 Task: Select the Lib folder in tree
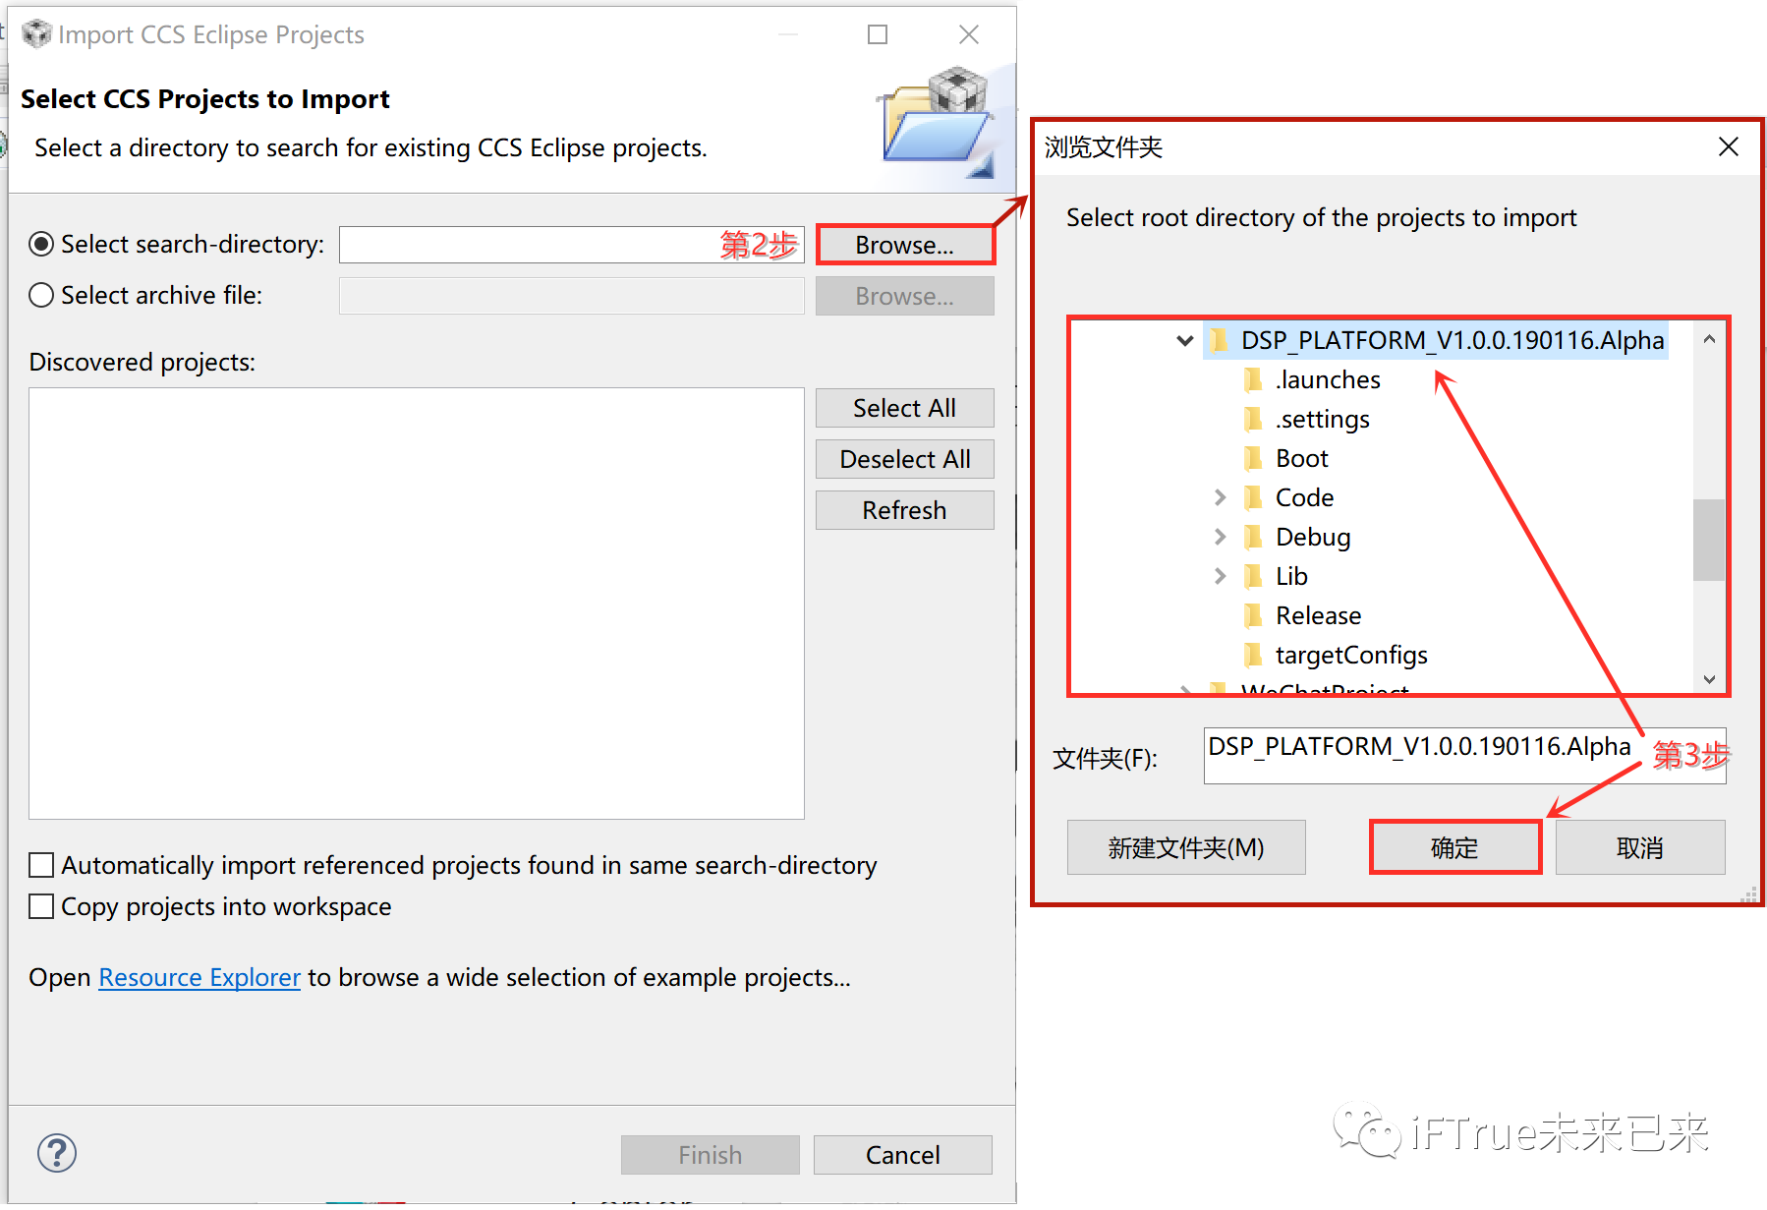coord(1291,576)
